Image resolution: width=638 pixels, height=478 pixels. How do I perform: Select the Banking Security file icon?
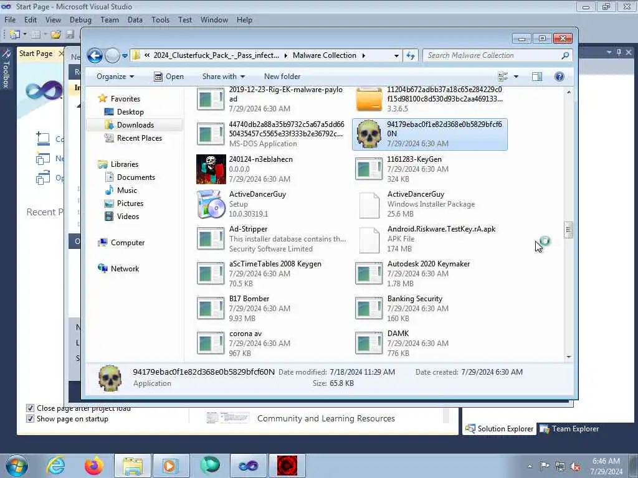[369, 308]
